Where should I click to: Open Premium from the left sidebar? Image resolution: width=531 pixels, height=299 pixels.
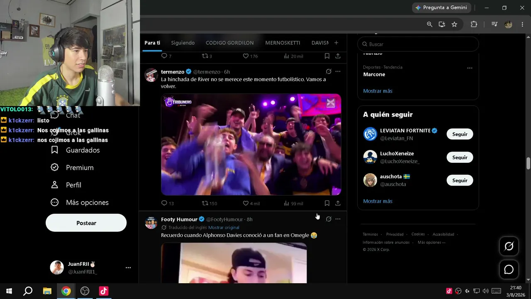click(x=72, y=167)
